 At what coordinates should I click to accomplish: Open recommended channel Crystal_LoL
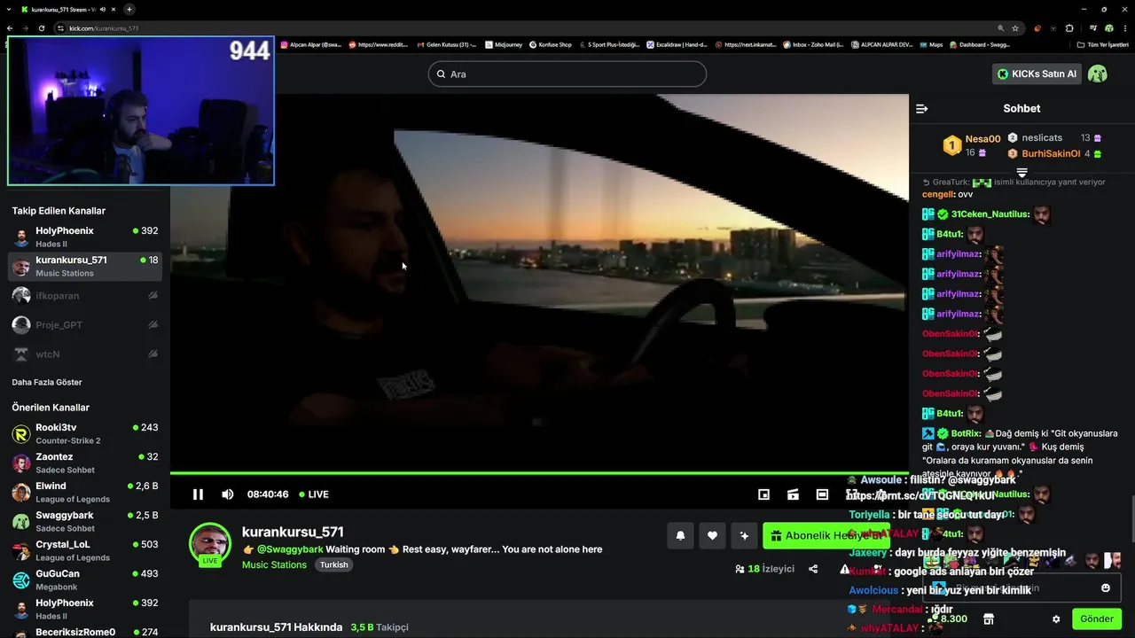85,550
